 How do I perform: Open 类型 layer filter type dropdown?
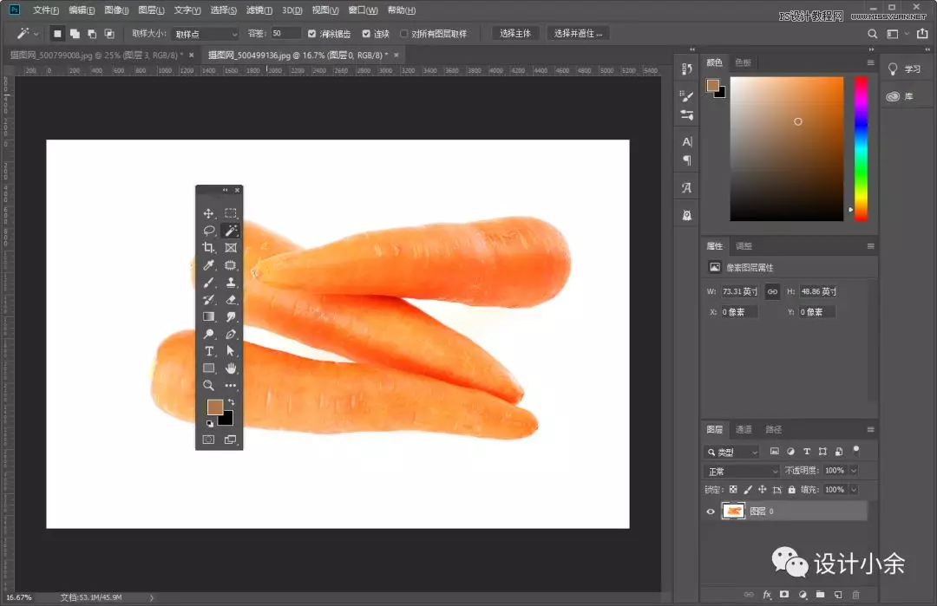[732, 452]
